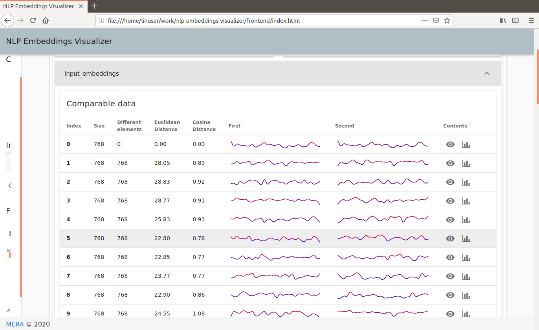View contents with eye icon for row 0
539x330 pixels.
(450, 144)
